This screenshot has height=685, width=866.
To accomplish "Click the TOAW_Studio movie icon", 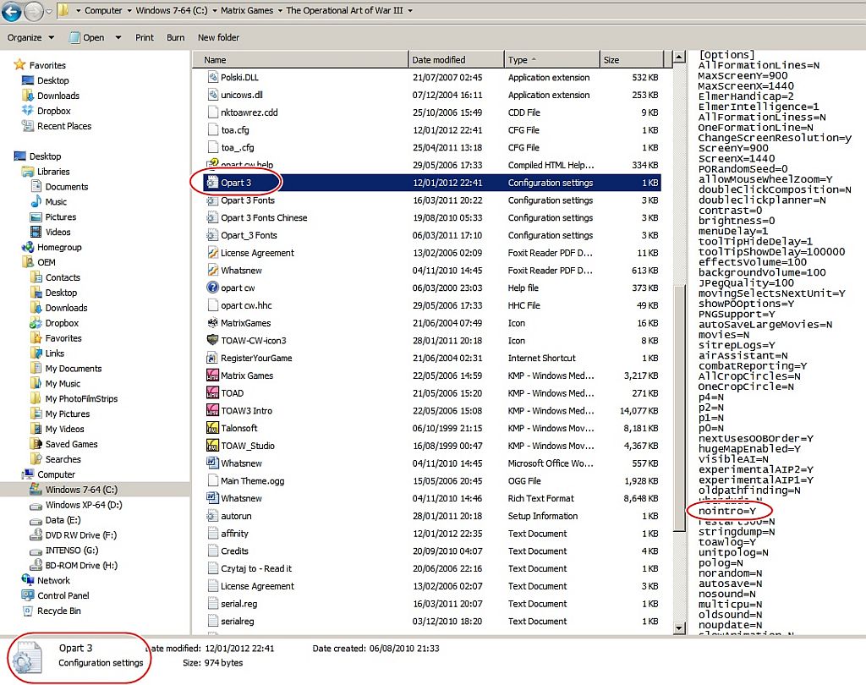I will point(212,446).
